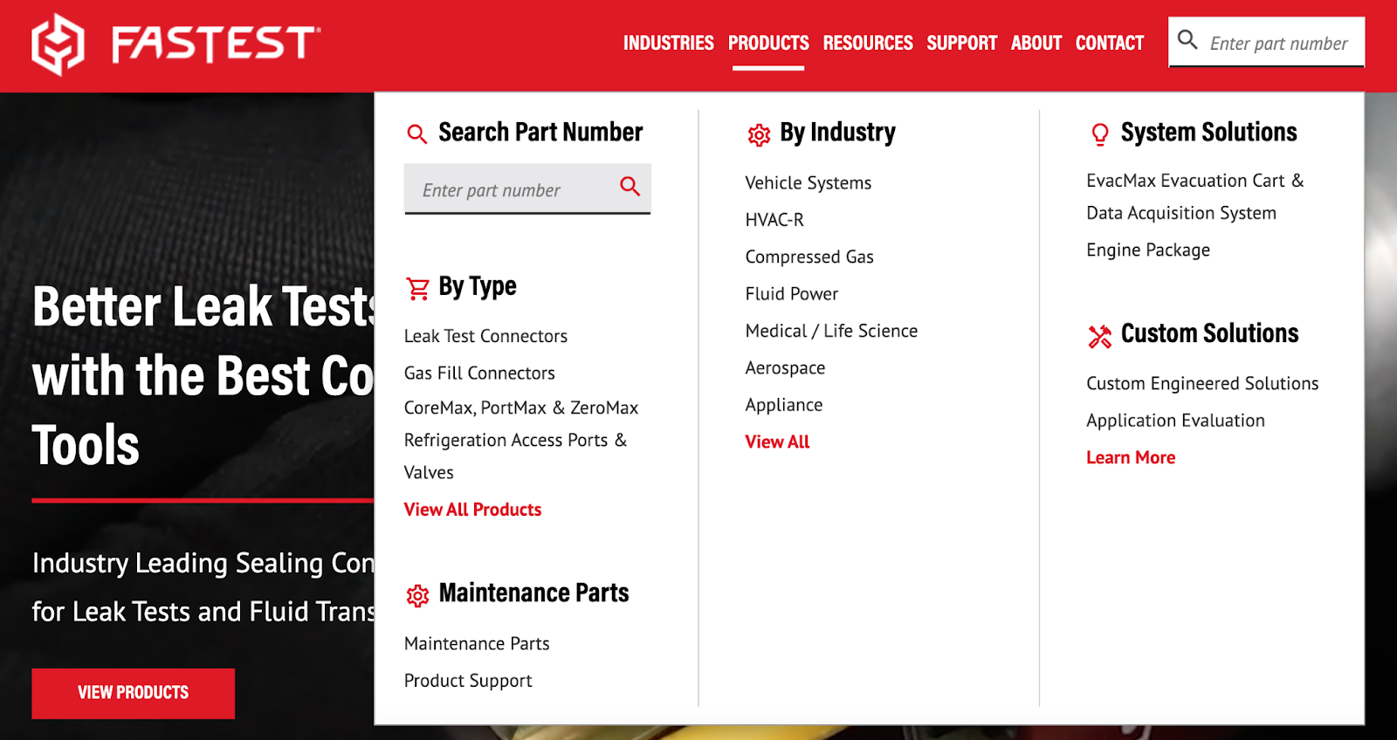Open the About menu
The image size is (1397, 740).
1036,43
